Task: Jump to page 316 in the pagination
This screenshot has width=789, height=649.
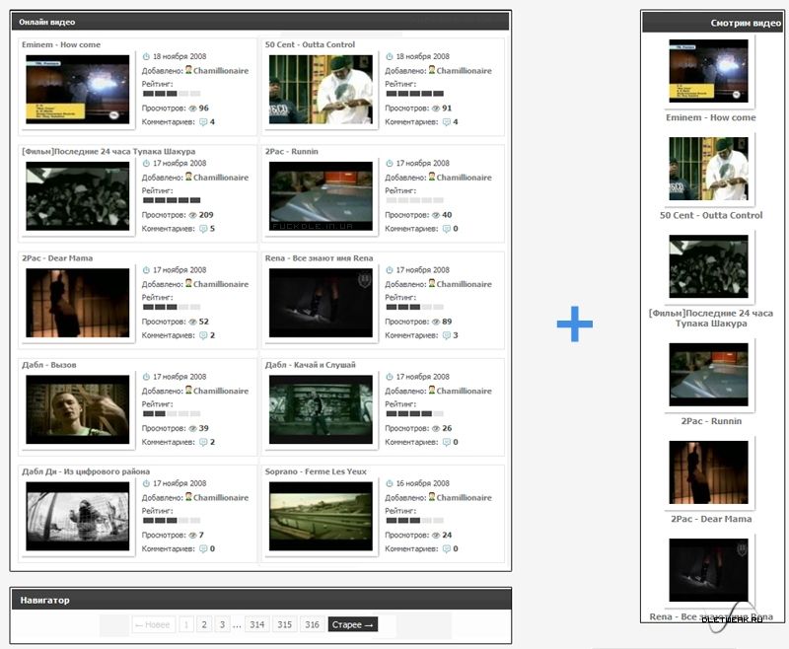Action: (312, 624)
